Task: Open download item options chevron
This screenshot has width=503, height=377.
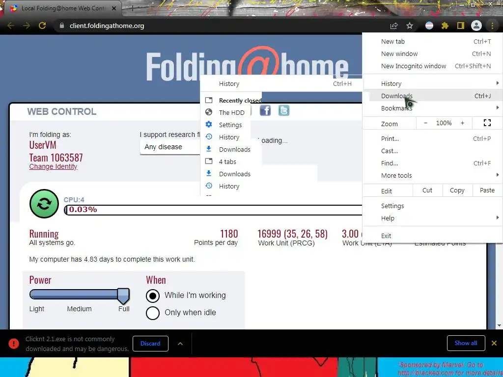Action: tap(180, 343)
